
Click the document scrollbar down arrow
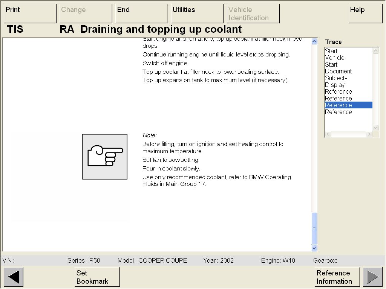(x=314, y=248)
